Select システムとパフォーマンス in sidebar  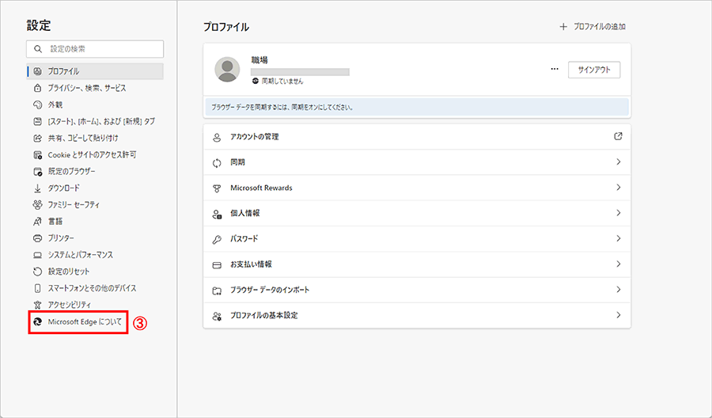coord(95,255)
